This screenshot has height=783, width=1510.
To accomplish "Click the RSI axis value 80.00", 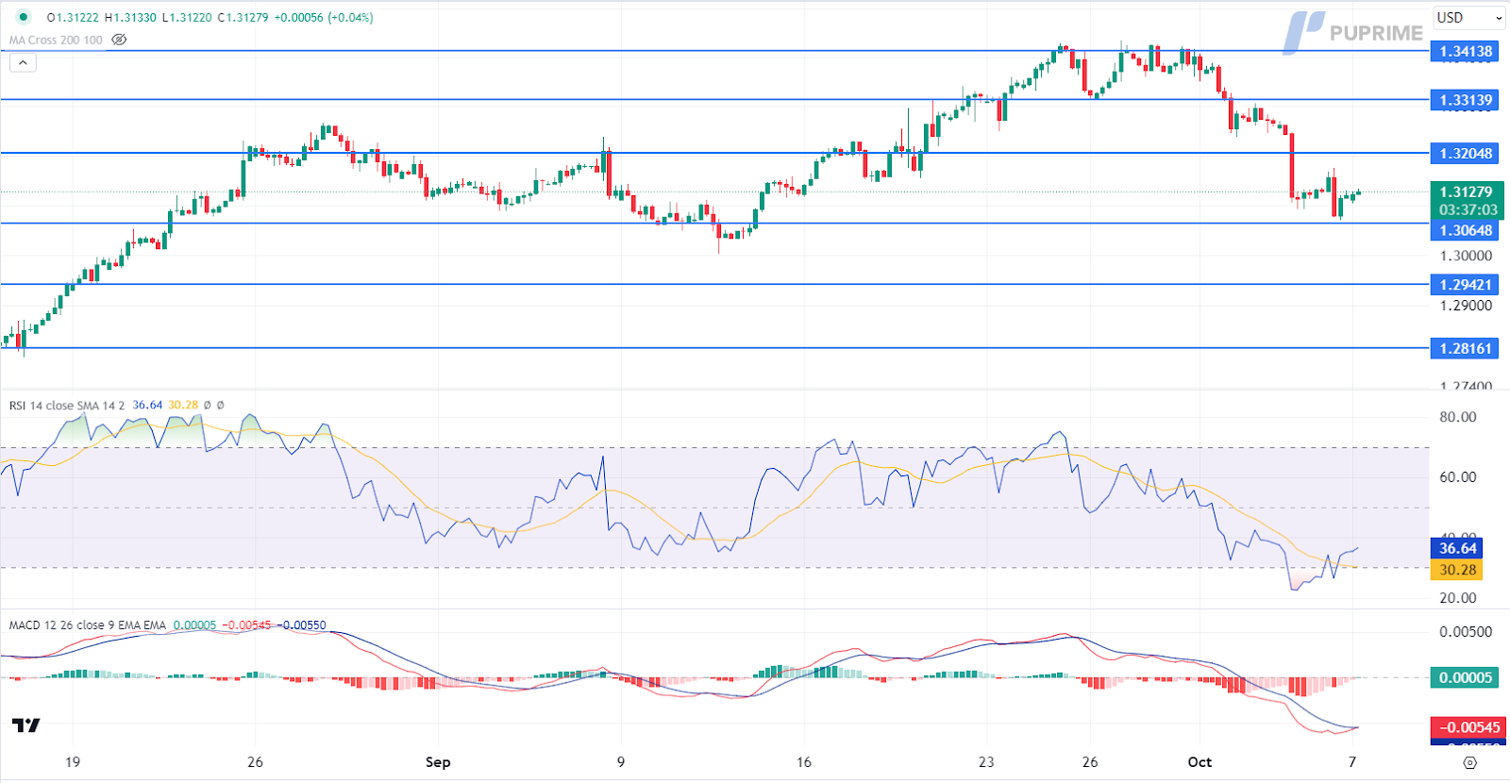I will (x=1457, y=417).
